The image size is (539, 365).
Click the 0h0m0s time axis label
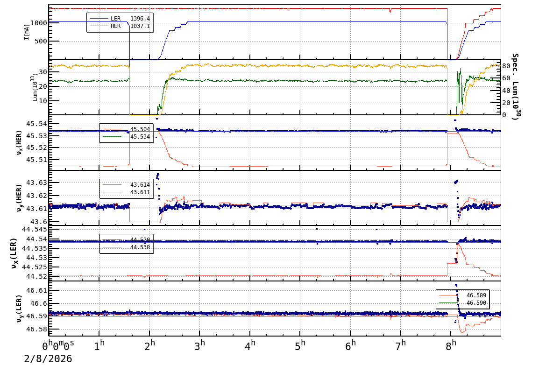tap(58, 345)
